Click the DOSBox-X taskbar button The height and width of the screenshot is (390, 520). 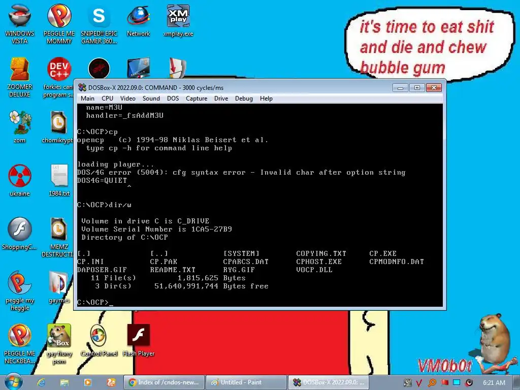[x=329, y=382]
